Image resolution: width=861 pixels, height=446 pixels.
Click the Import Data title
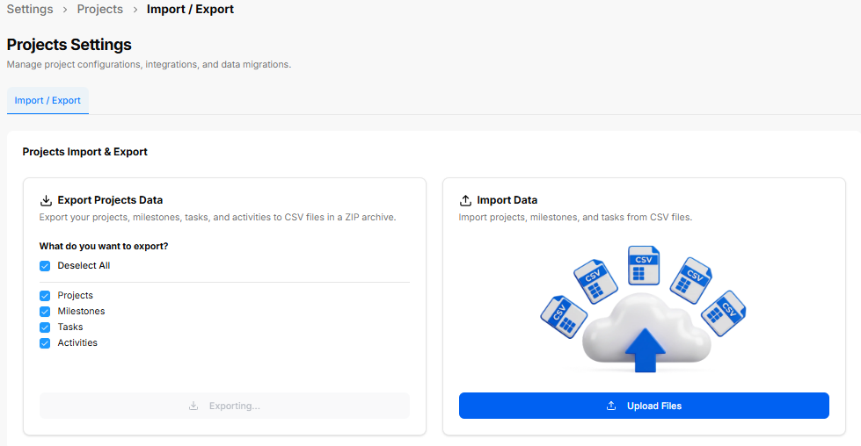point(507,200)
